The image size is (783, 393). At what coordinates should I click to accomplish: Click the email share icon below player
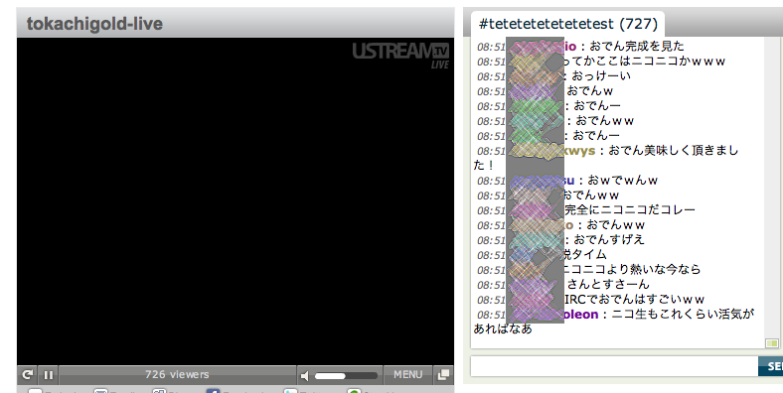click(x=101, y=390)
